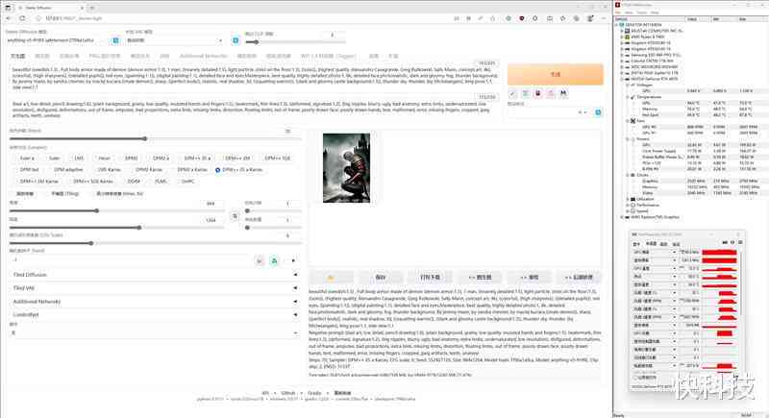Expand the Utilization node in the hardware monitor

(x=629, y=199)
